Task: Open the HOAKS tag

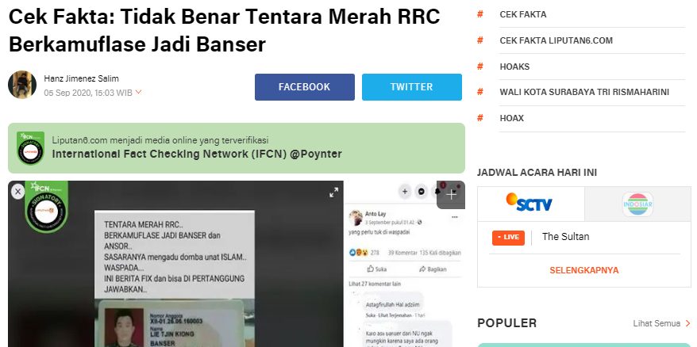Action: click(x=514, y=67)
